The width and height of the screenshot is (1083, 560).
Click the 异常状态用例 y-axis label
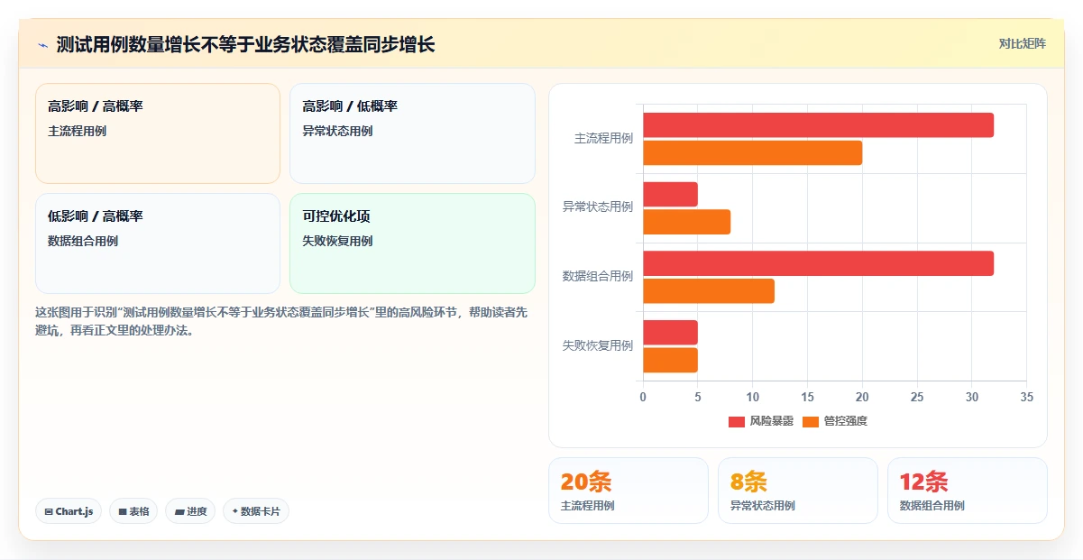(x=598, y=207)
